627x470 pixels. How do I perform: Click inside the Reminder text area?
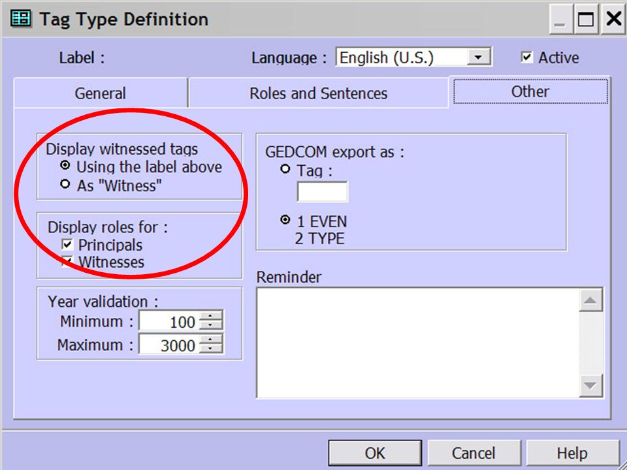pyautogui.click(x=417, y=343)
